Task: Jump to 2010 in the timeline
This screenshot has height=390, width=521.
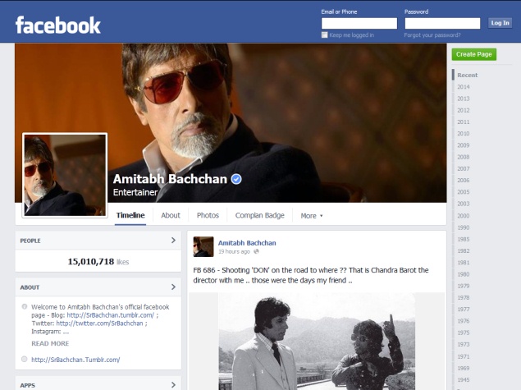Action: [464, 133]
